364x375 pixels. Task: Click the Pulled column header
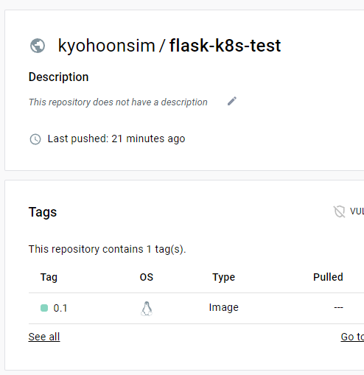tap(328, 277)
